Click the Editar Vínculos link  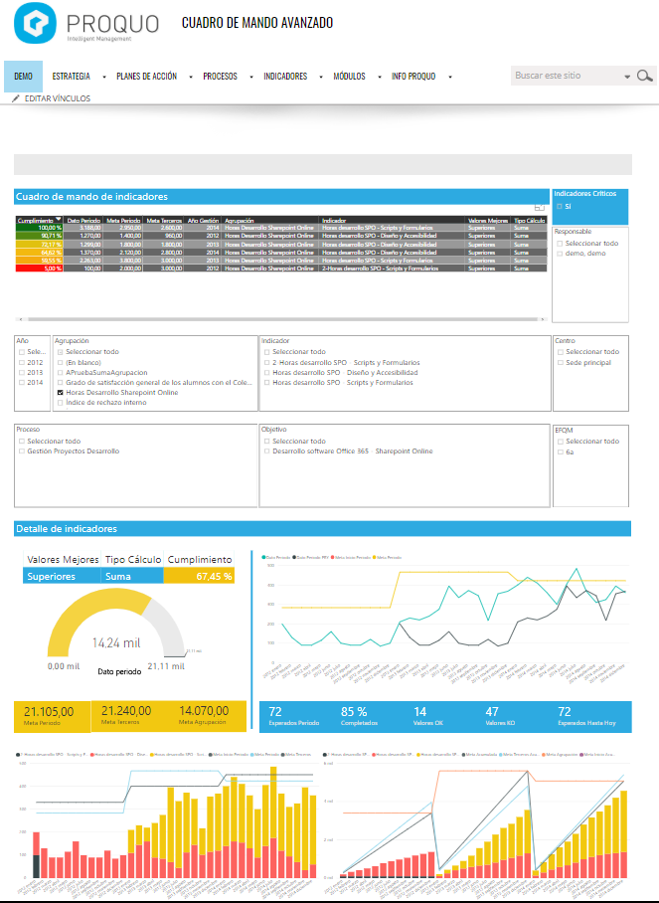[x=58, y=98]
